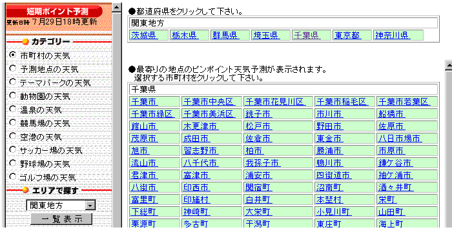
Task: Click 市原市 link
Action: tap(391, 151)
